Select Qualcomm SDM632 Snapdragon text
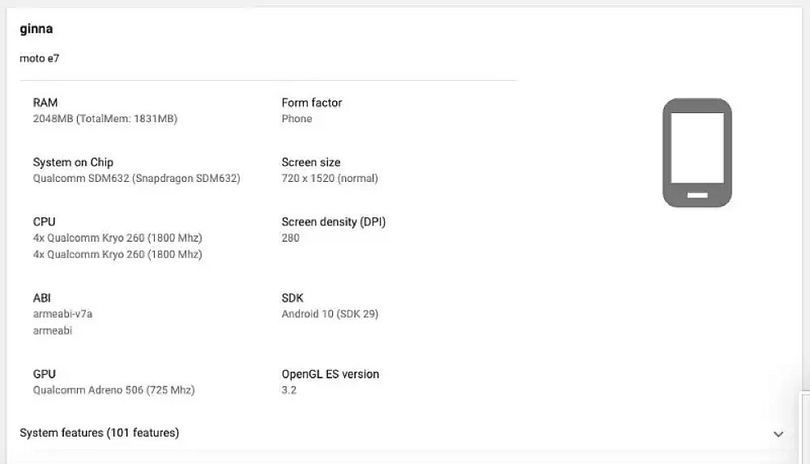Image resolution: width=810 pixels, height=464 pixels. click(x=136, y=179)
